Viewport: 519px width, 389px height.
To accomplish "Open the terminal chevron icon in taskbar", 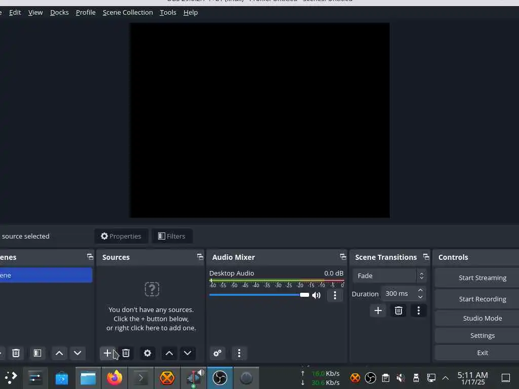I will (x=141, y=377).
